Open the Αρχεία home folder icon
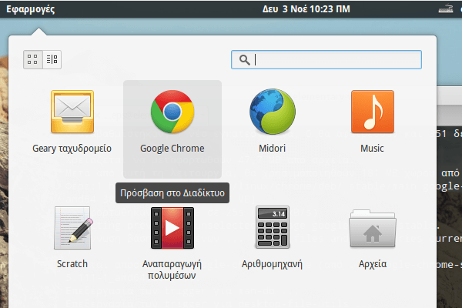462x308 pixels. [373, 229]
